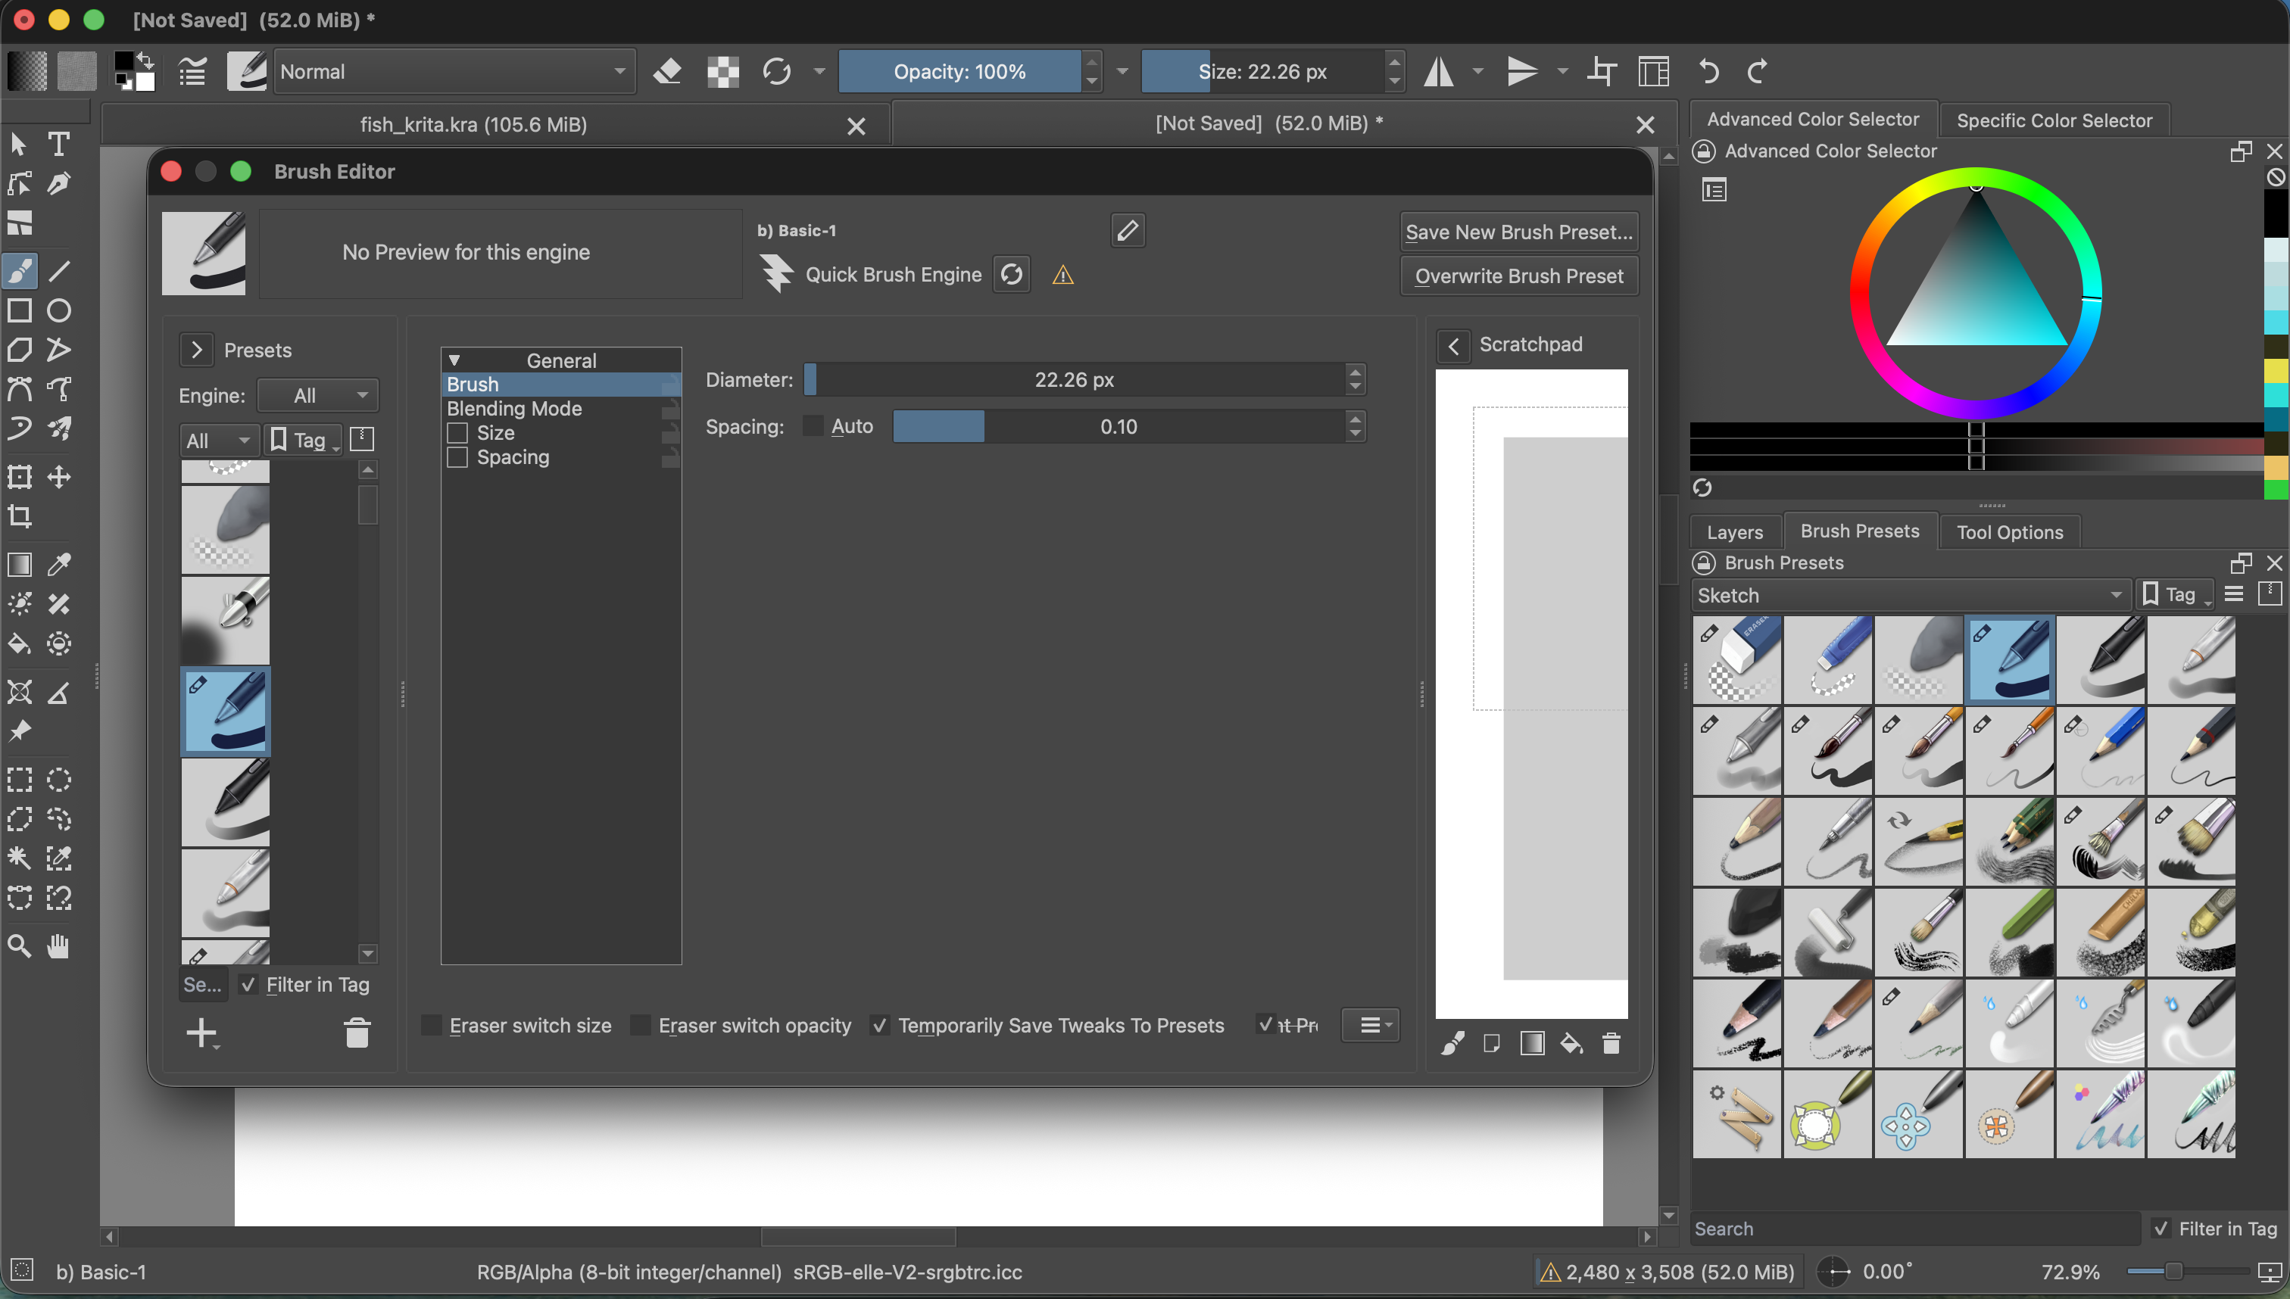Switch to Tool Options tab

point(2010,531)
